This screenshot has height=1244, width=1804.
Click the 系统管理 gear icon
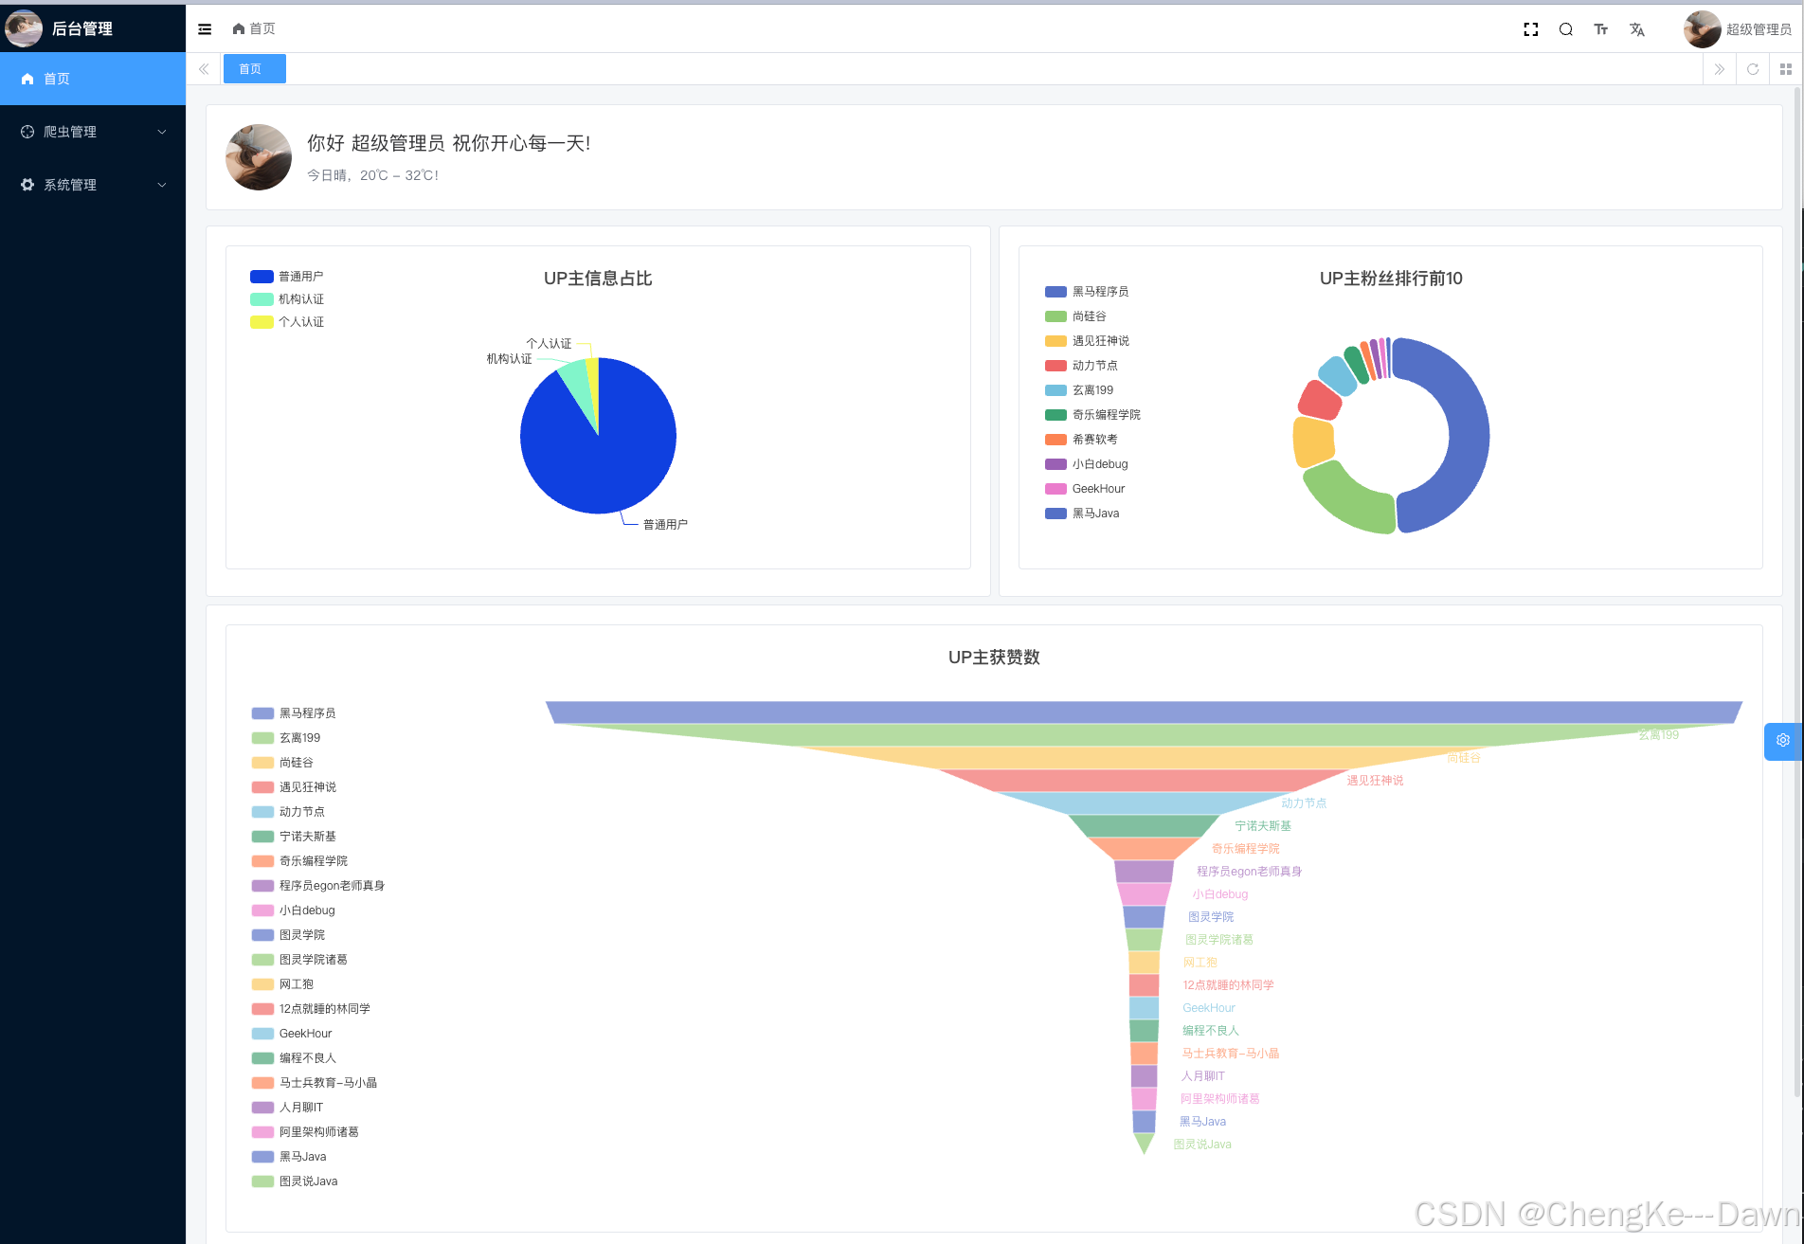(x=27, y=185)
